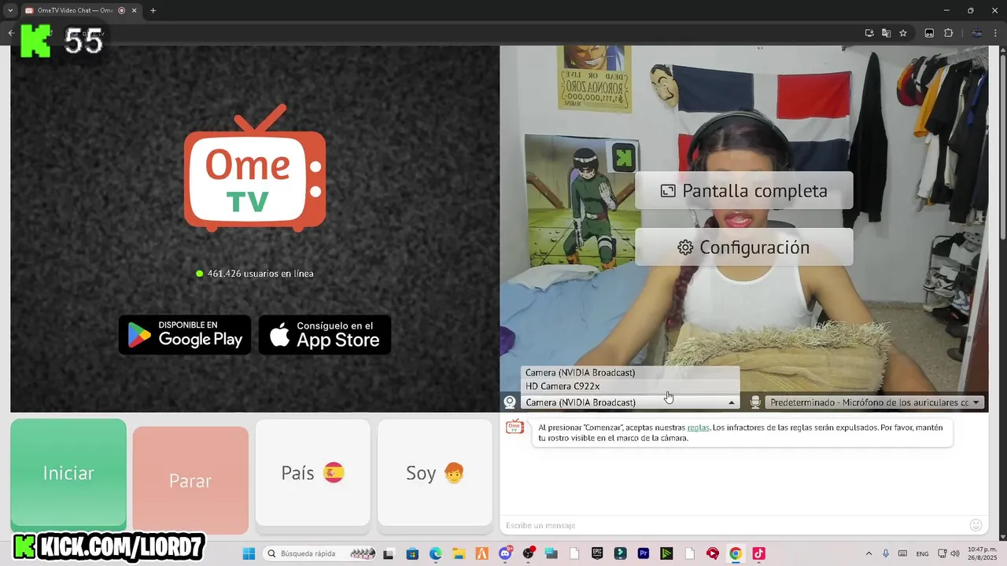Image resolution: width=1007 pixels, height=566 pixels.
Task: Open Discord from taskbar
Action: tap(504, 553)
